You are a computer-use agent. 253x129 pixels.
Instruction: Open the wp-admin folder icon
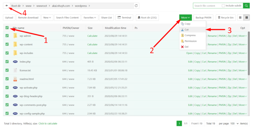(x=15, y=36)
